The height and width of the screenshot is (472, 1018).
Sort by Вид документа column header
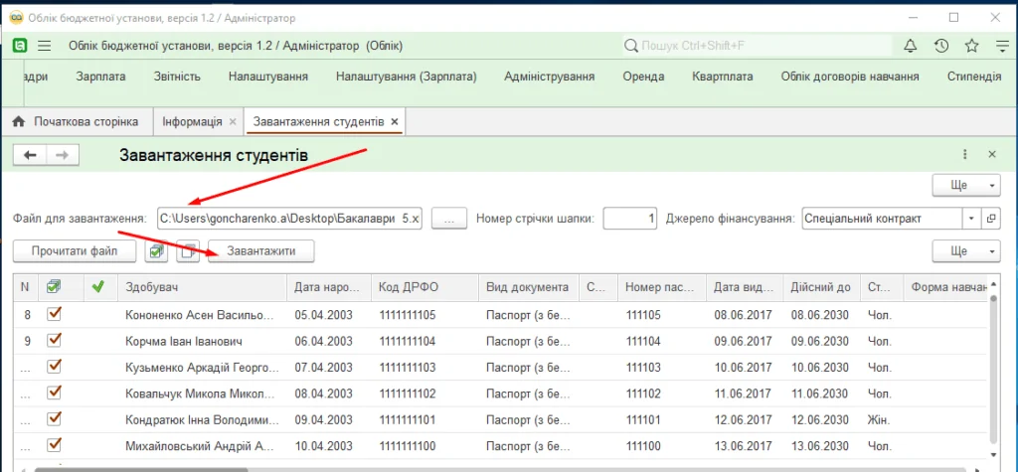[x=528, y=287]
